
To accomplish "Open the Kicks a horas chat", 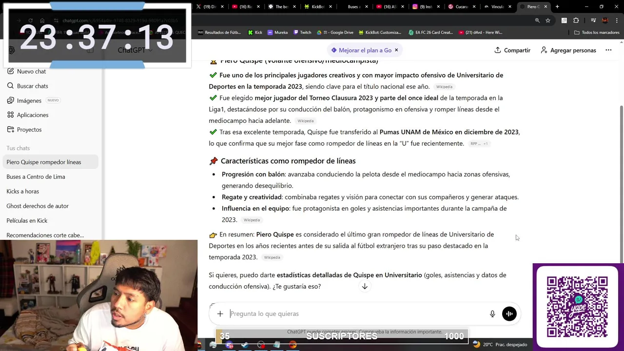I will pyautogui.click(x=51, y=191).
